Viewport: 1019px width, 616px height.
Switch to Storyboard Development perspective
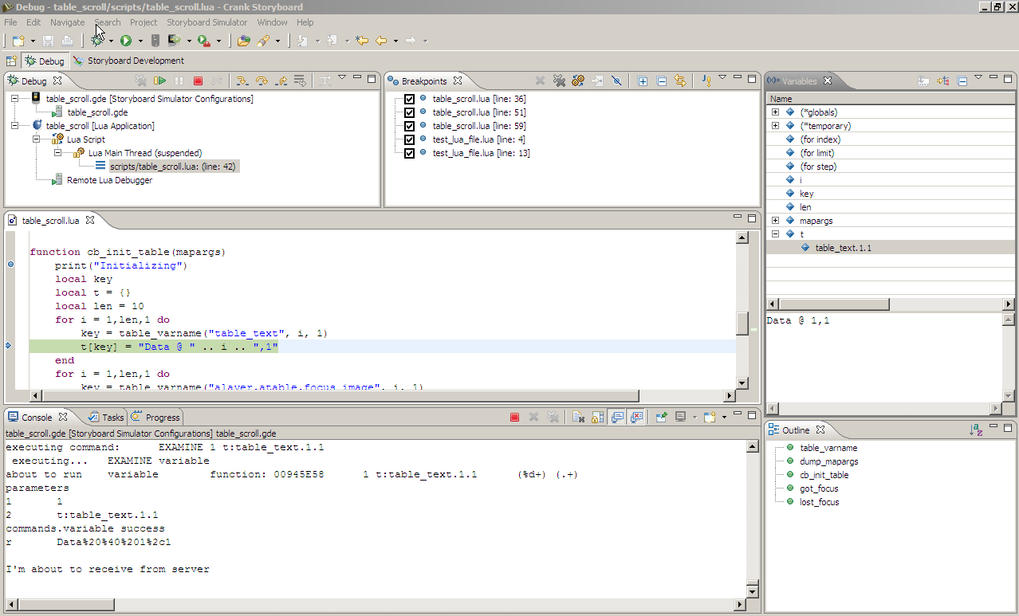pyautogui.click(x=128, y=61)
